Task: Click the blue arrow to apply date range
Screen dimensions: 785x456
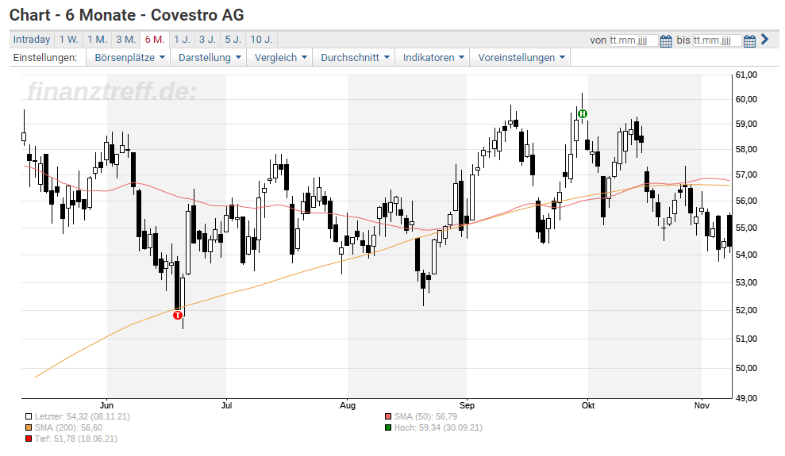Action: (764, 39)
